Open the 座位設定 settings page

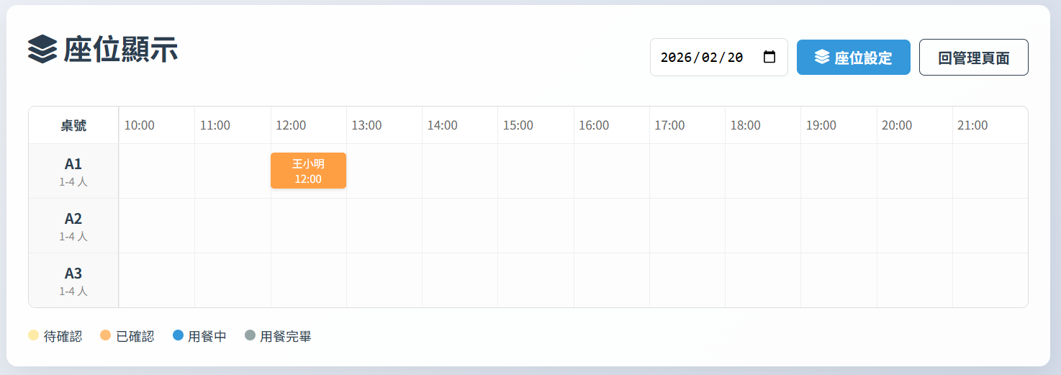point(853,58)
